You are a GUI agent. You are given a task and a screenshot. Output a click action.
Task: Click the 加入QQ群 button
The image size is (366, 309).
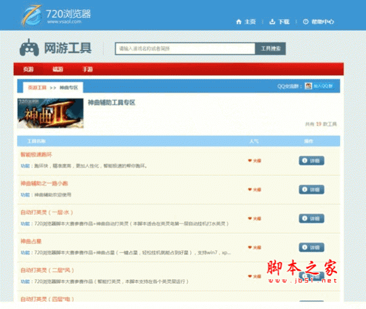pos(323,86)
